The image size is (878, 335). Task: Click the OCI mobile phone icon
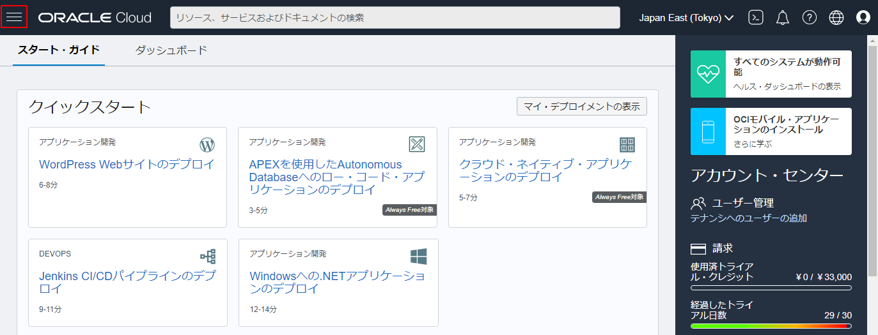pos(709,131)
